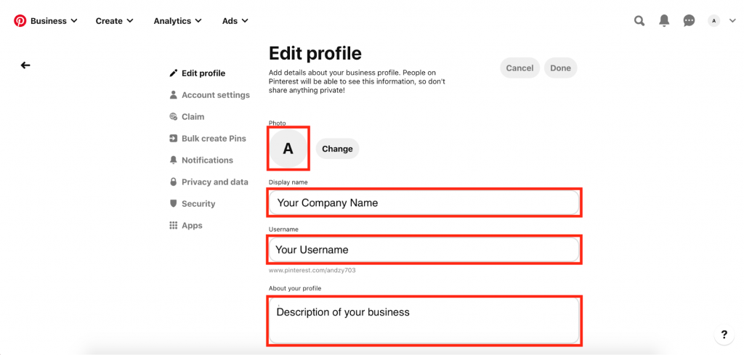
Task: Open Privacy and data settings
Action: 214,182
